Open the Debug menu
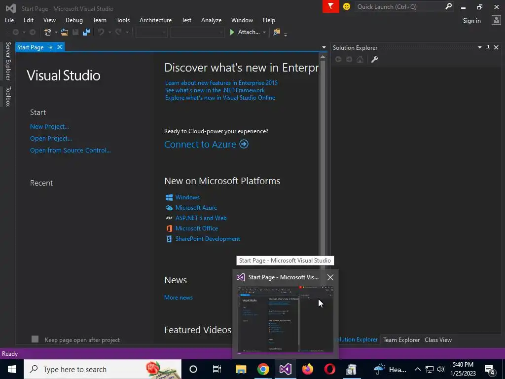This screenshot has height=379, width=505. point(74,20)
